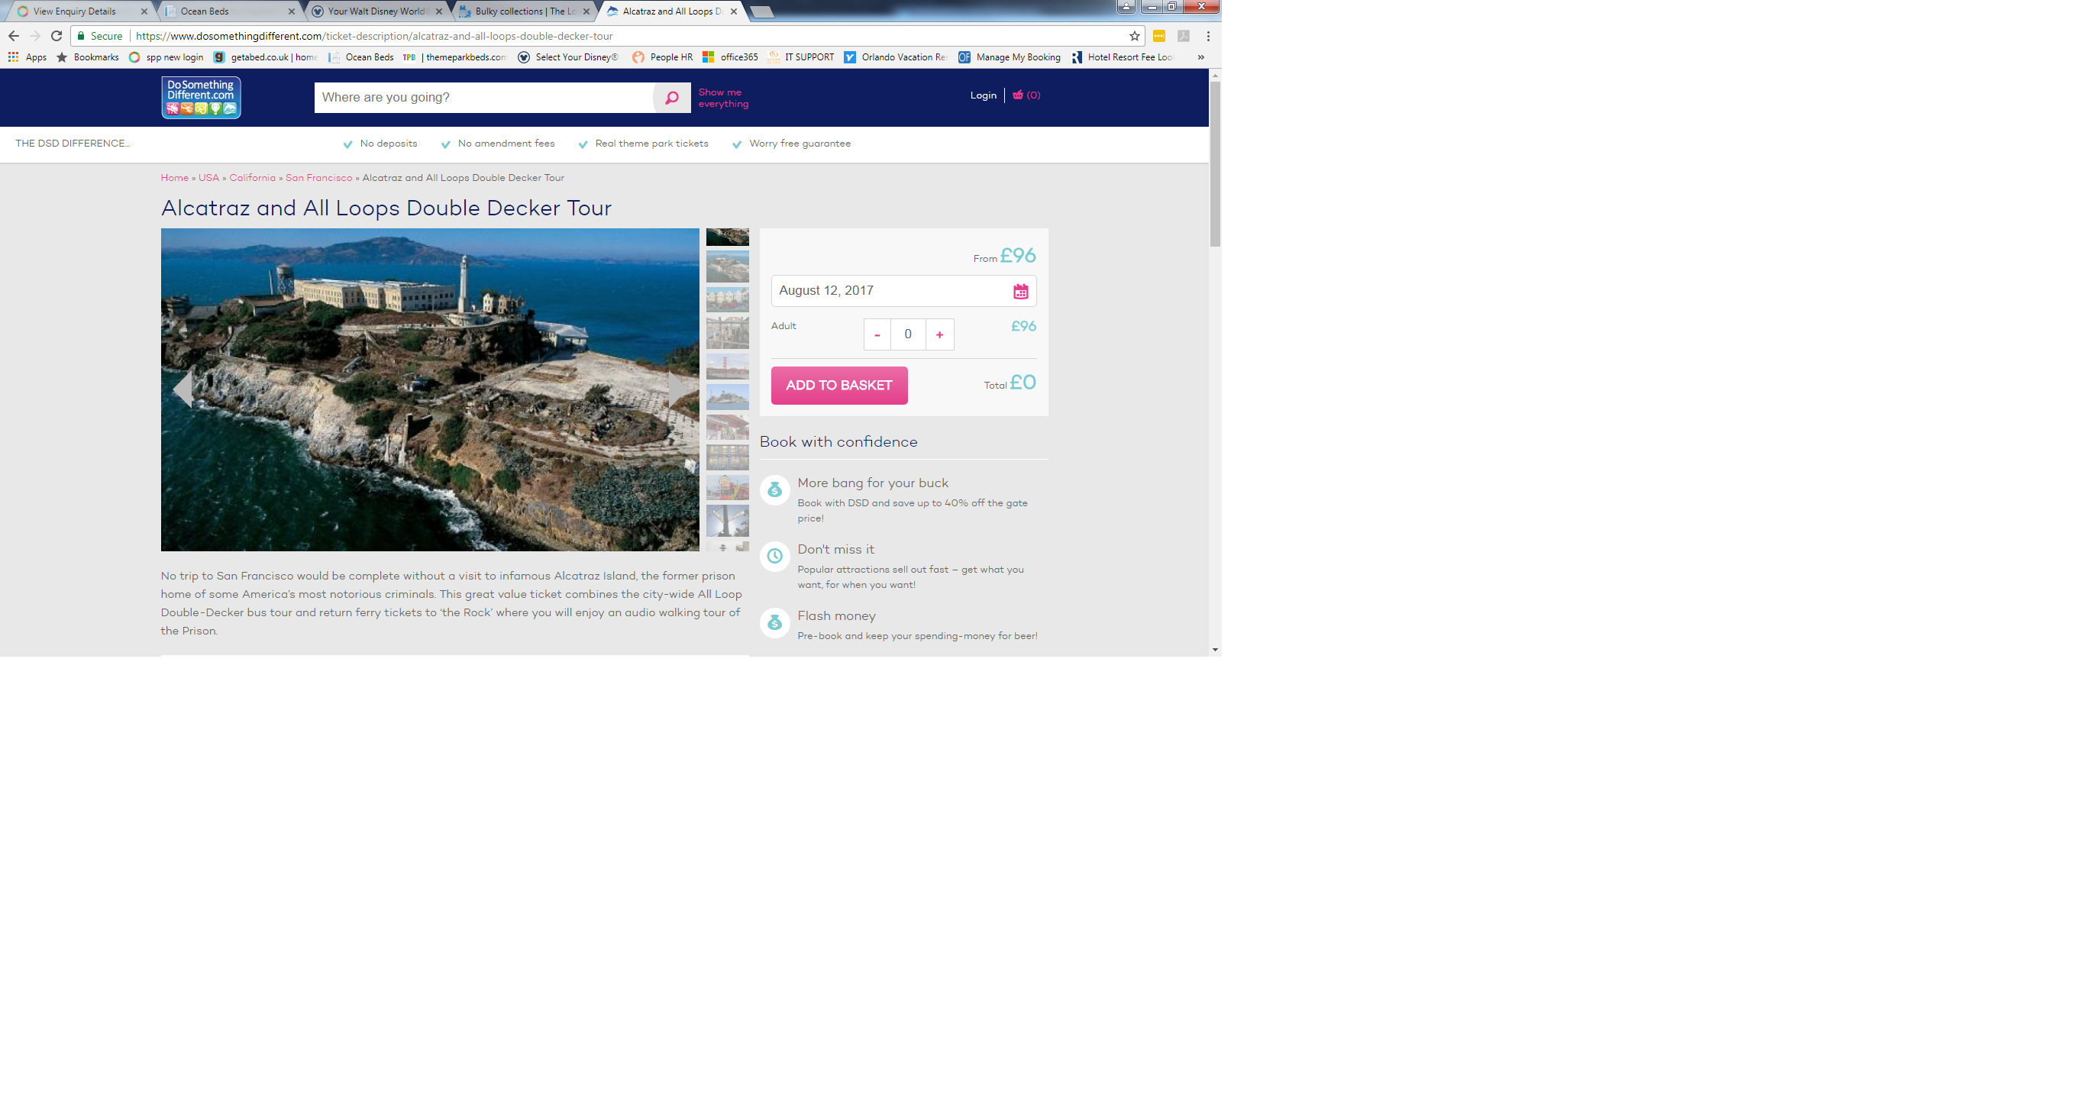Decrease Adult ticket quantity with minus

click(x=877, y=334)
